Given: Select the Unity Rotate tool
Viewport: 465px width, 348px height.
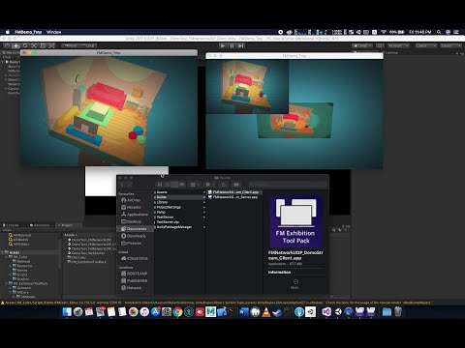Looking at the screenshot, I should pos(25,45).
